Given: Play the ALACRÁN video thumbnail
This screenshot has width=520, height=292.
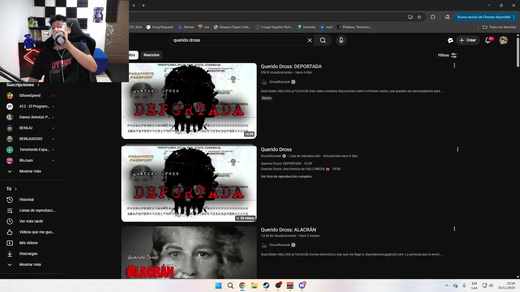Looking at the screenshot, I should 189,253.
